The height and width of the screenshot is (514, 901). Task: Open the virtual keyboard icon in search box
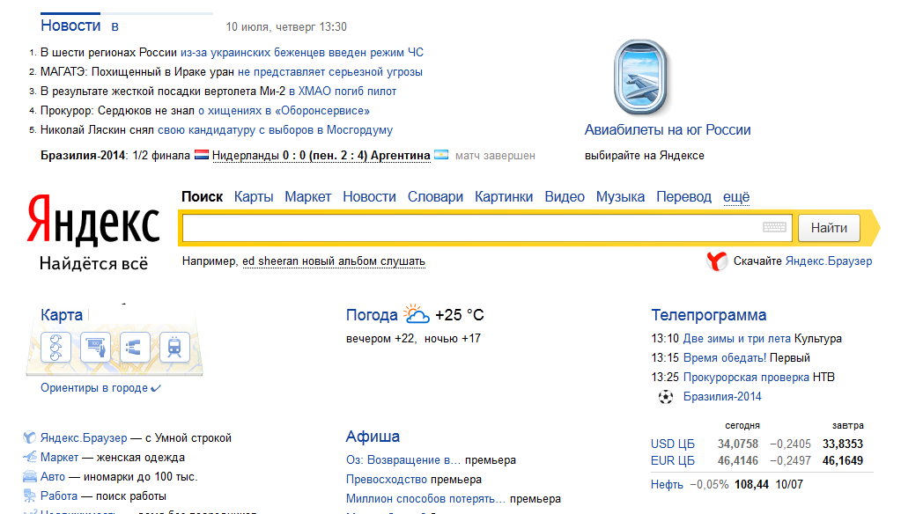774,227
